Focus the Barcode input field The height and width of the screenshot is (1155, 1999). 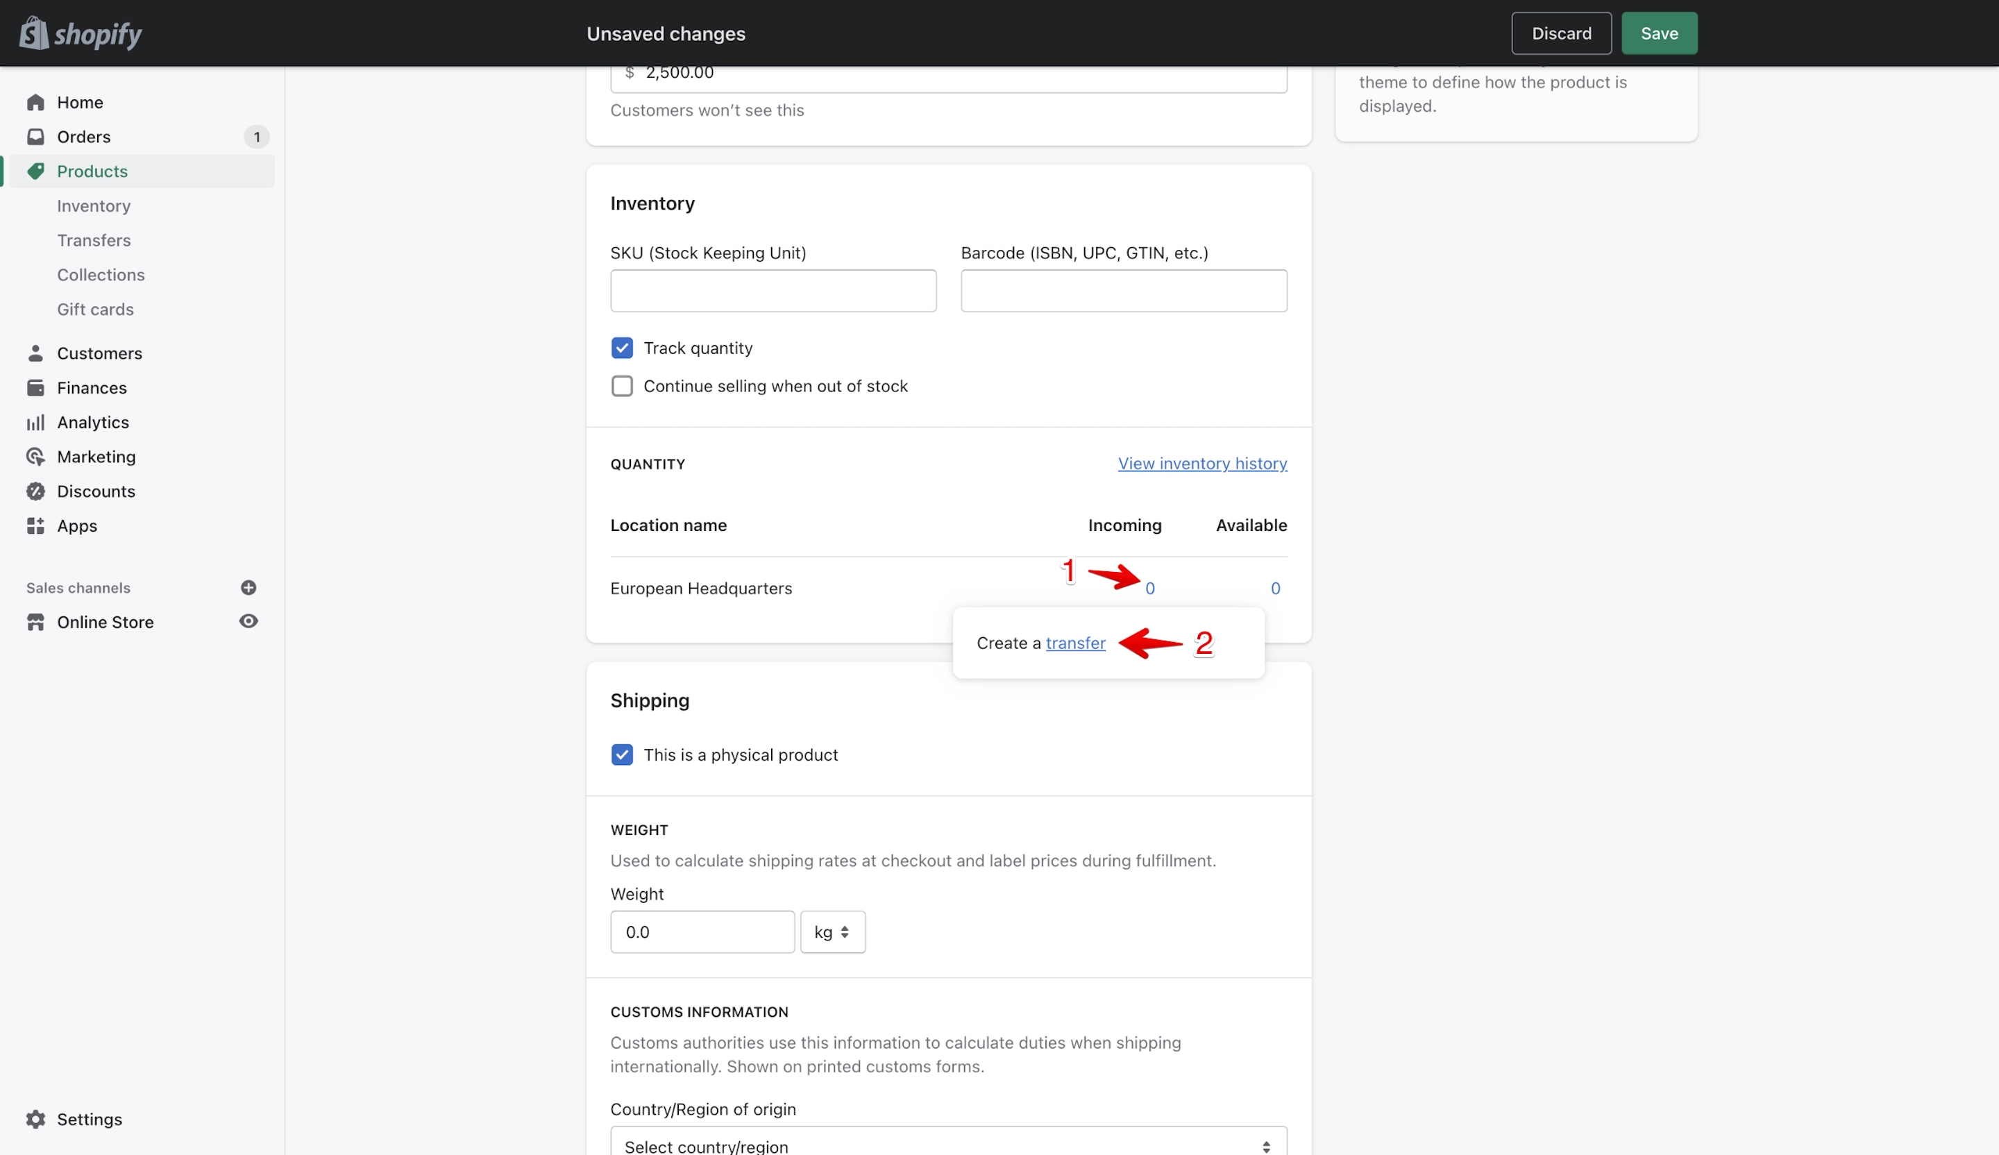coord(1123,291)
